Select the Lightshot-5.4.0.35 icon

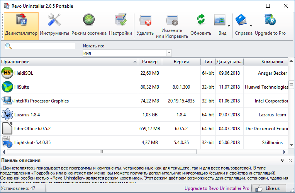point(7,142)
